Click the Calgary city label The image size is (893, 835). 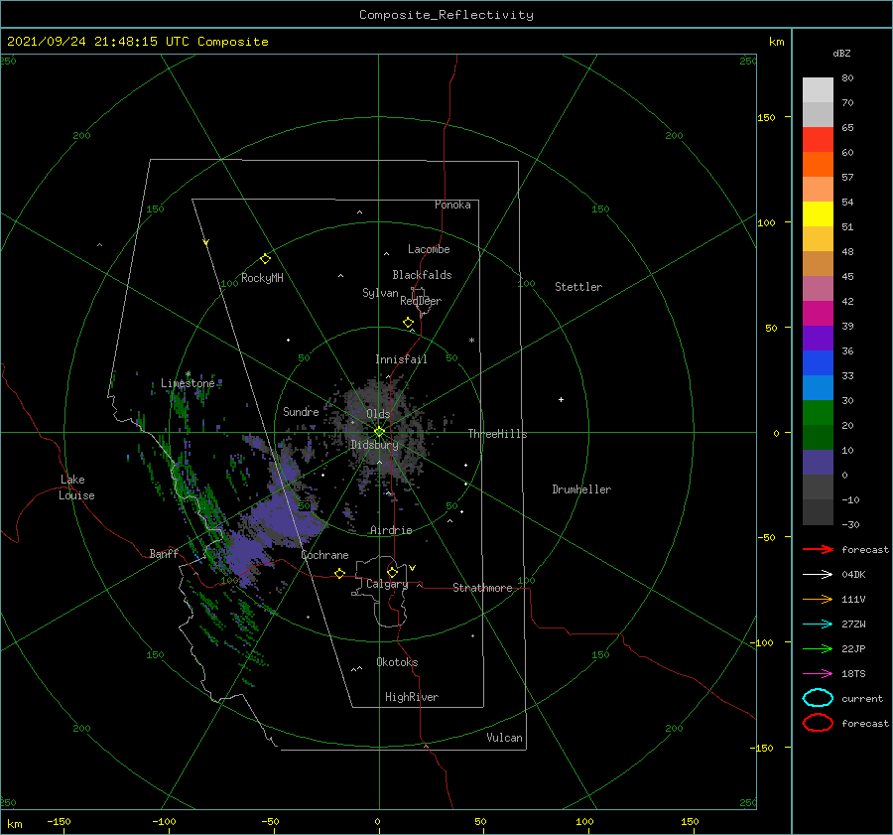point(387,584)
